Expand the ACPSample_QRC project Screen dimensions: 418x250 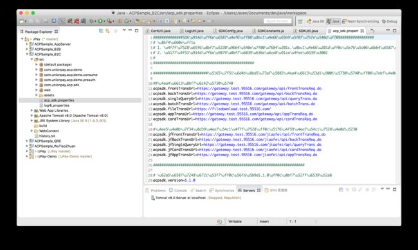[x=27, y=141]
